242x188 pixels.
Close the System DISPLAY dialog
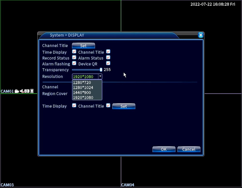pos(201,35)
